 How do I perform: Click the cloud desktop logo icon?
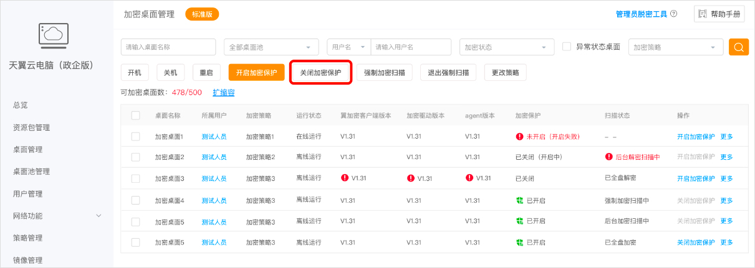(x=54, y=35)
